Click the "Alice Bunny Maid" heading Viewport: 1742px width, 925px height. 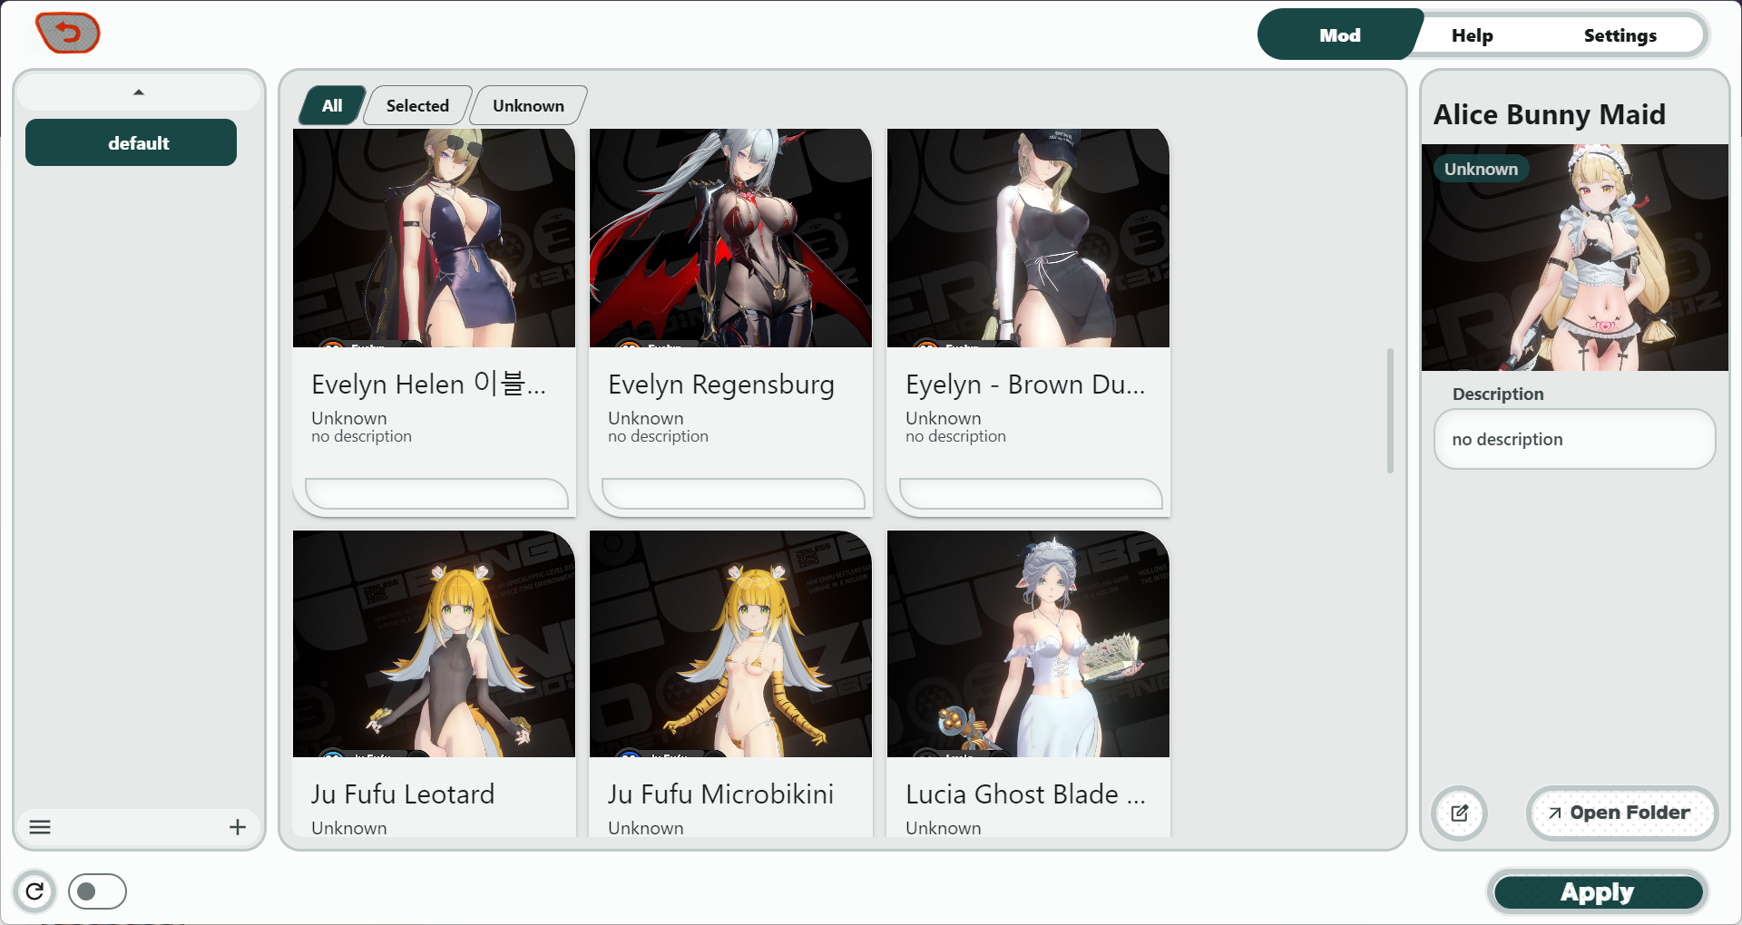click(x=1549, y=115)
